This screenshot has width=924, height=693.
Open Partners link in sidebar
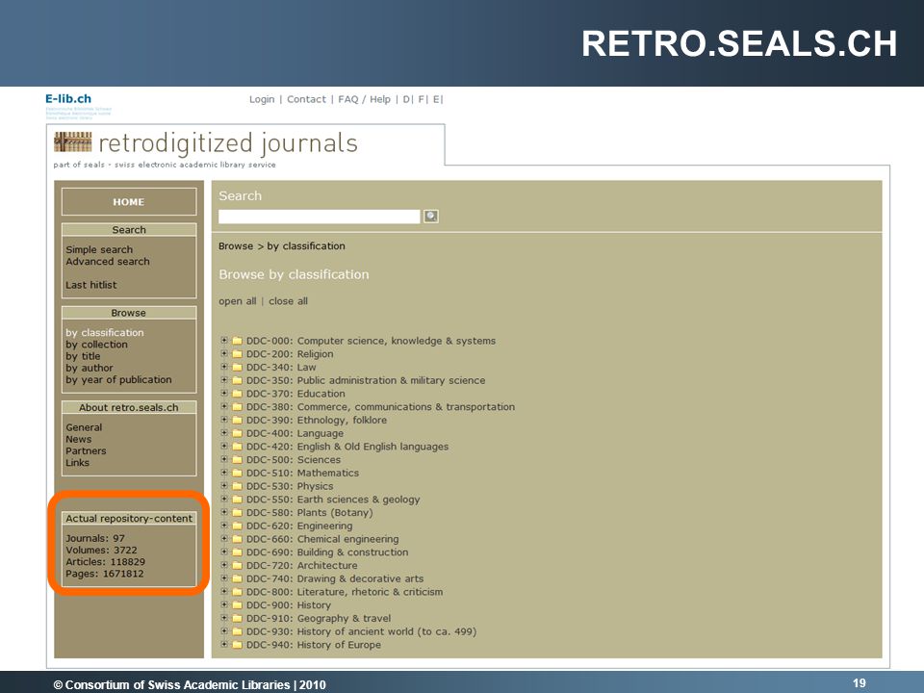coord(86,450)
